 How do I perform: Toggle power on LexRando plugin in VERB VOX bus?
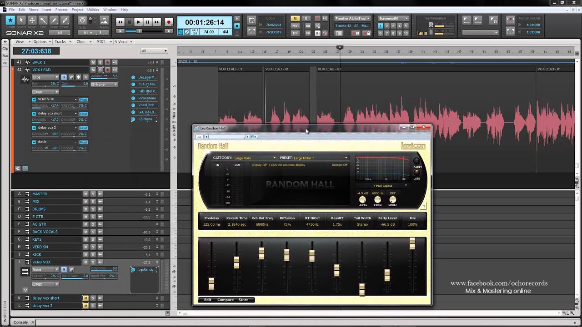pos(133,270)
